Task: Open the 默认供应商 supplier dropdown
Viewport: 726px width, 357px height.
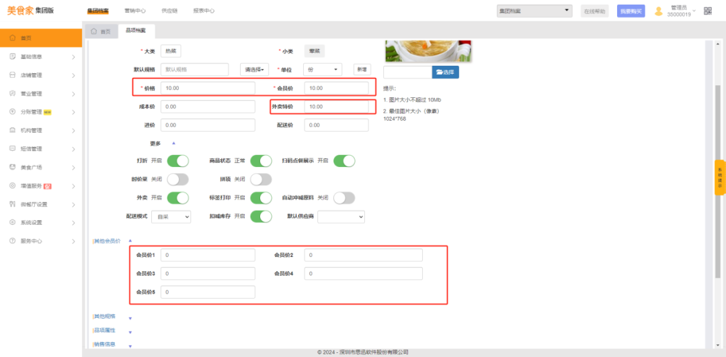Action: [x=341, y=217]
